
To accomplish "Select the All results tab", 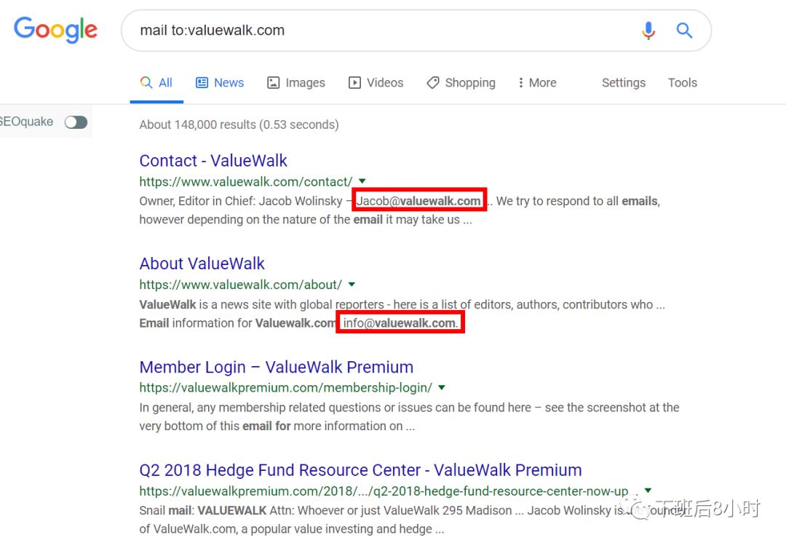I will click(156, 83).
